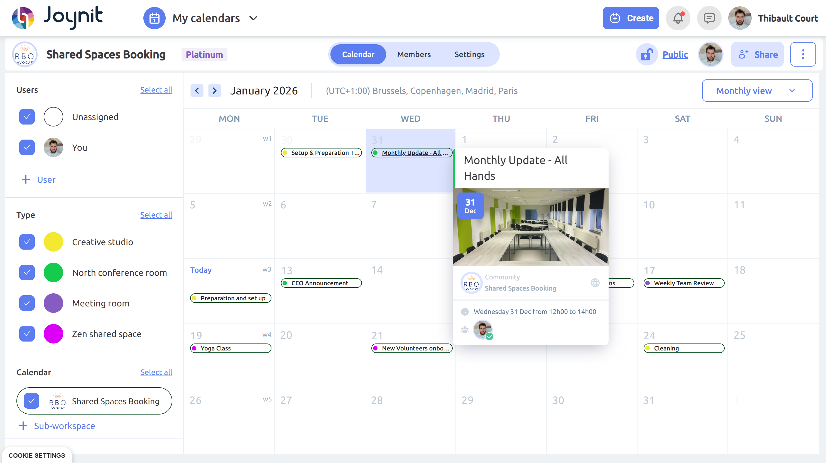Switch to the Settings tab
This screenshot has height=463, width=826.
point(469,54)
